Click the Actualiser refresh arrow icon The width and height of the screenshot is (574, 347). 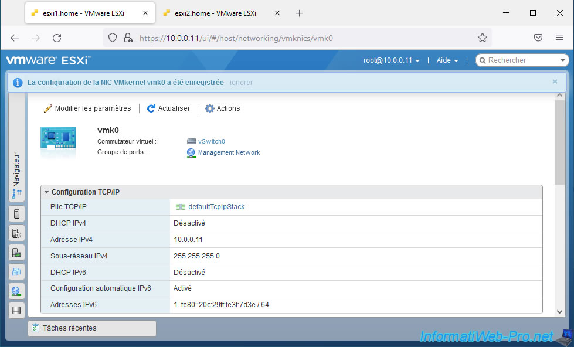pos(151,108)
